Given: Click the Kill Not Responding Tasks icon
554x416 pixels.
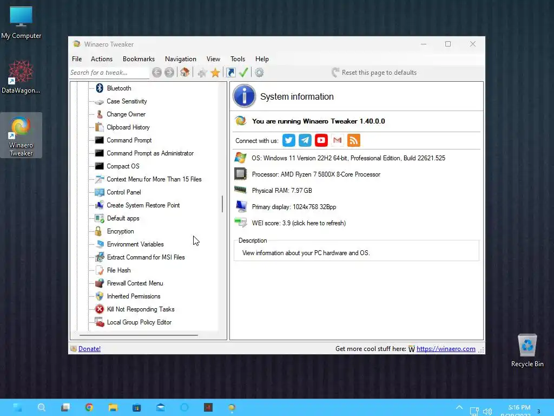Looking at the screenshot, I should (x=100, y=309).
